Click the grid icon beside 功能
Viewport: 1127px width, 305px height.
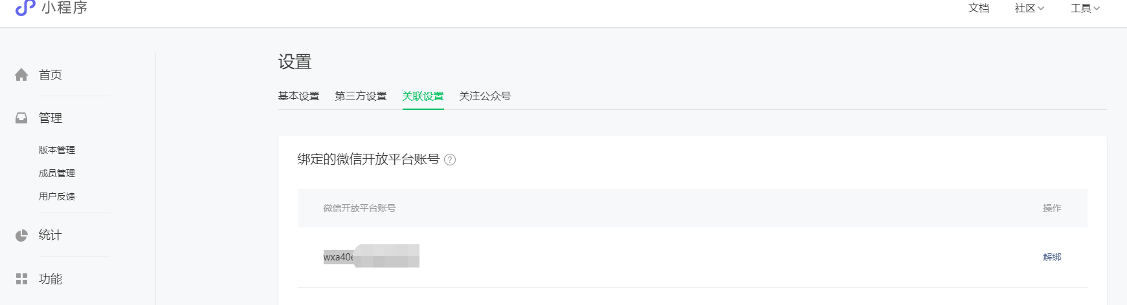[21, 279]
